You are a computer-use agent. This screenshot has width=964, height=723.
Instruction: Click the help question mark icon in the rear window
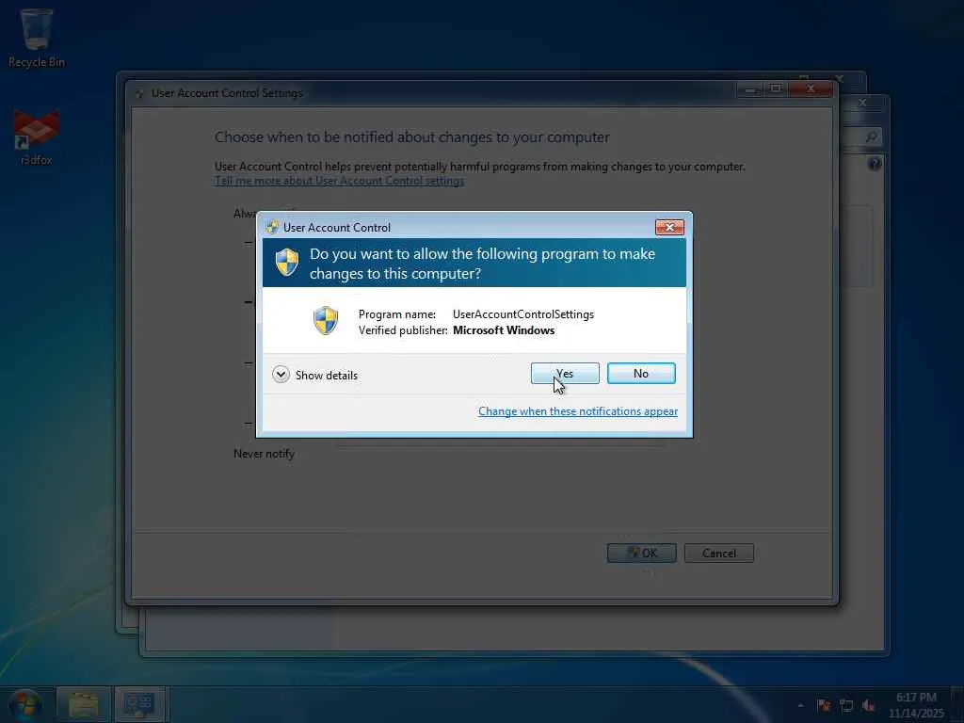(x=875, y=164)
